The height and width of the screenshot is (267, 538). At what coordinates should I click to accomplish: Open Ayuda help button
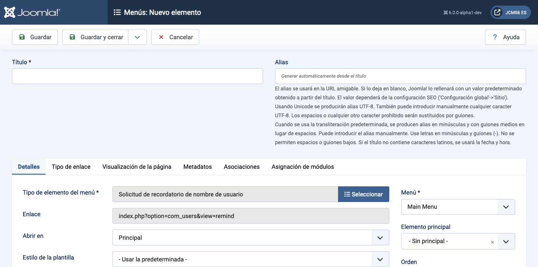click(x=505, y=37)
